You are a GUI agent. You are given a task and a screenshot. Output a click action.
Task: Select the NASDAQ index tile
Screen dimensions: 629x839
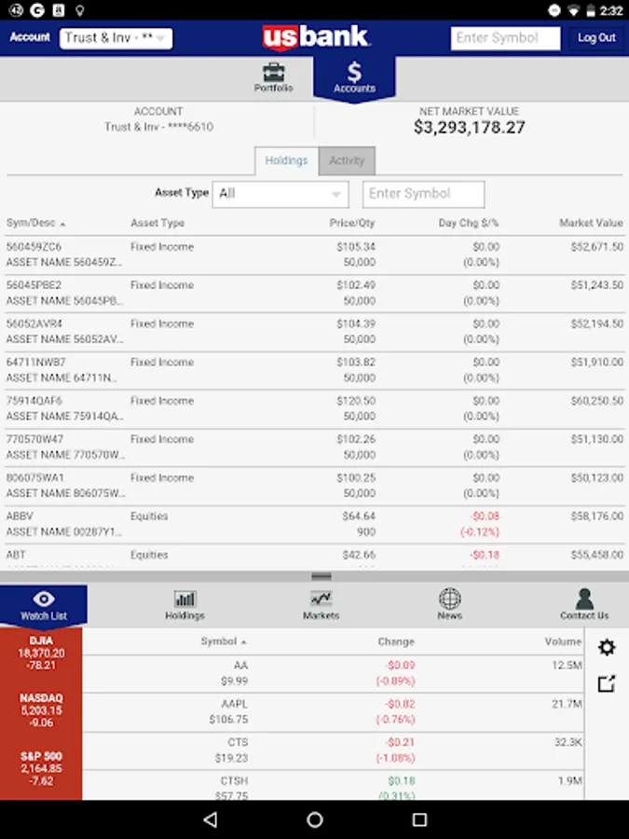point(41,710)
